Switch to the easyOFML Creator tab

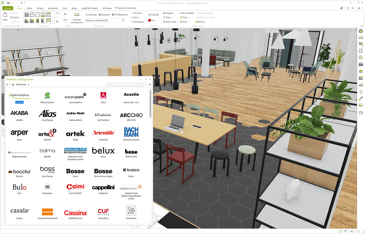point(89,8)
